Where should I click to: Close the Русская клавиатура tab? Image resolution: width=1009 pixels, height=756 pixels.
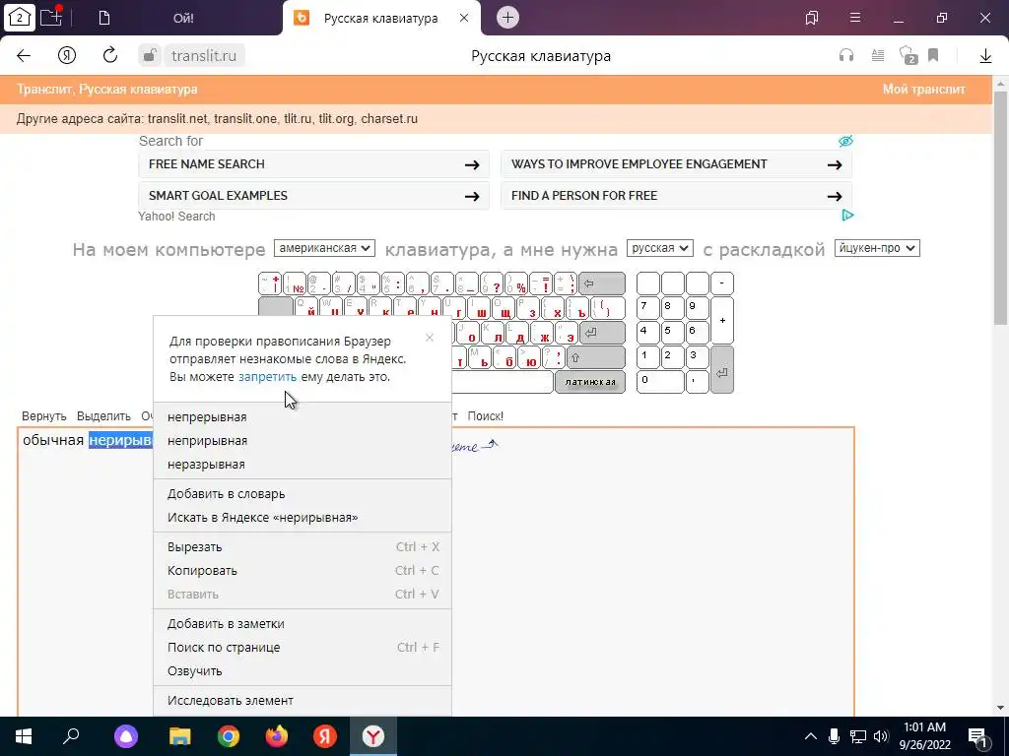(x=464, y=18)
